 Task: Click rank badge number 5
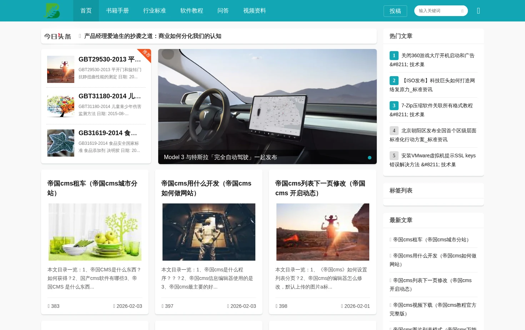click(394, 156)
